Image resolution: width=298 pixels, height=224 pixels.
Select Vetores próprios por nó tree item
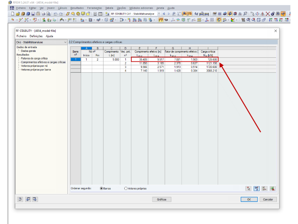point(34,66)
